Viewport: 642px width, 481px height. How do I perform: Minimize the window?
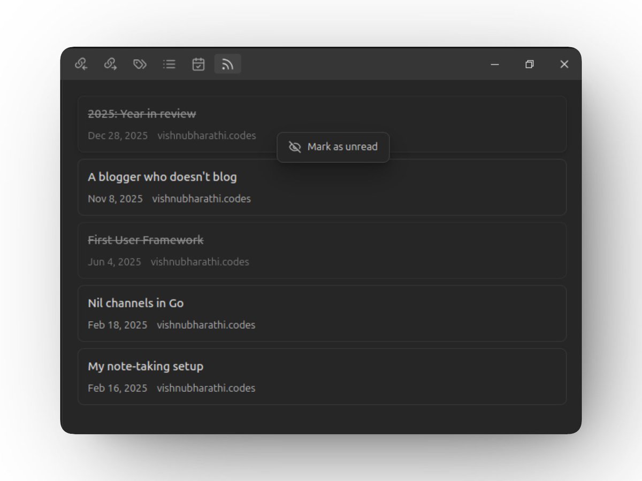click(495, 64)
